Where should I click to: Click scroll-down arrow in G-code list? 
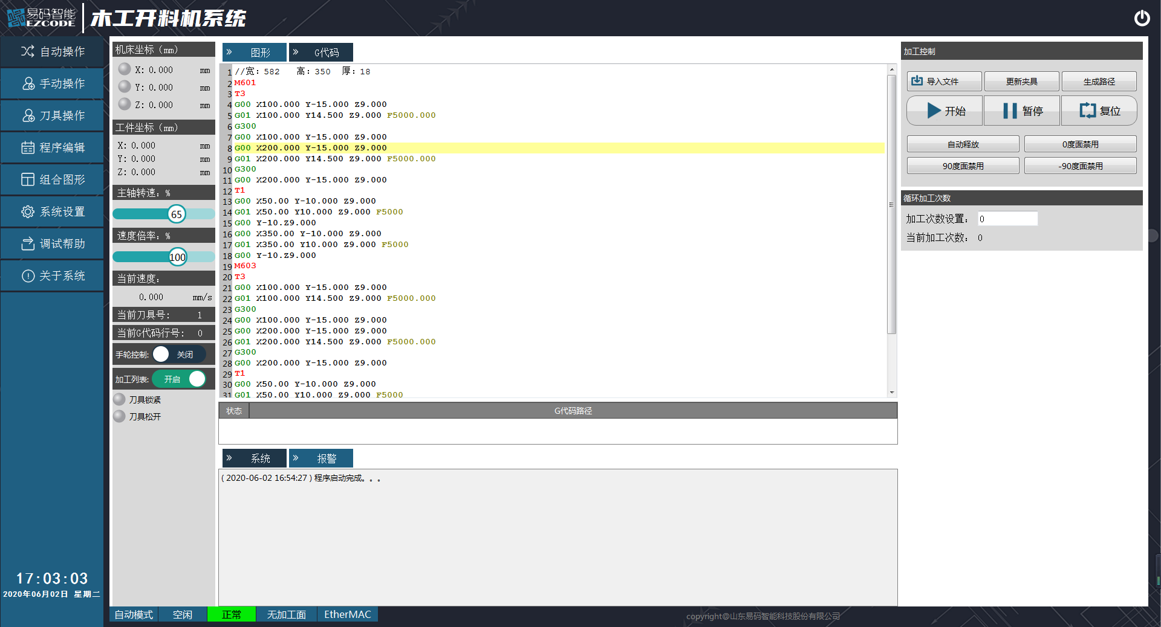click(x=891, y=393)
